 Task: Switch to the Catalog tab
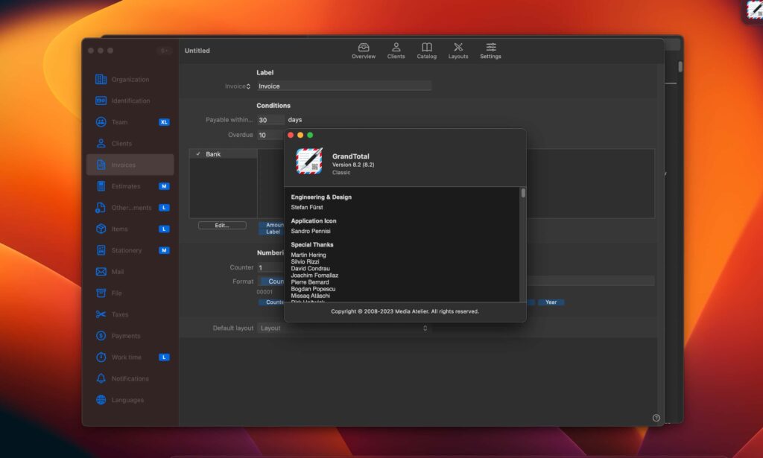426,50
